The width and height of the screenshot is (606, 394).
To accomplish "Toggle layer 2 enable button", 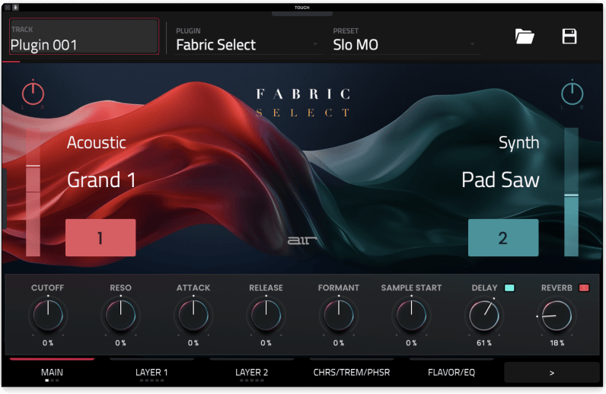I will coord(502,238).
